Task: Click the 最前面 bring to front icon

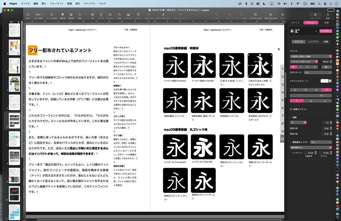Action: [63, 15]
